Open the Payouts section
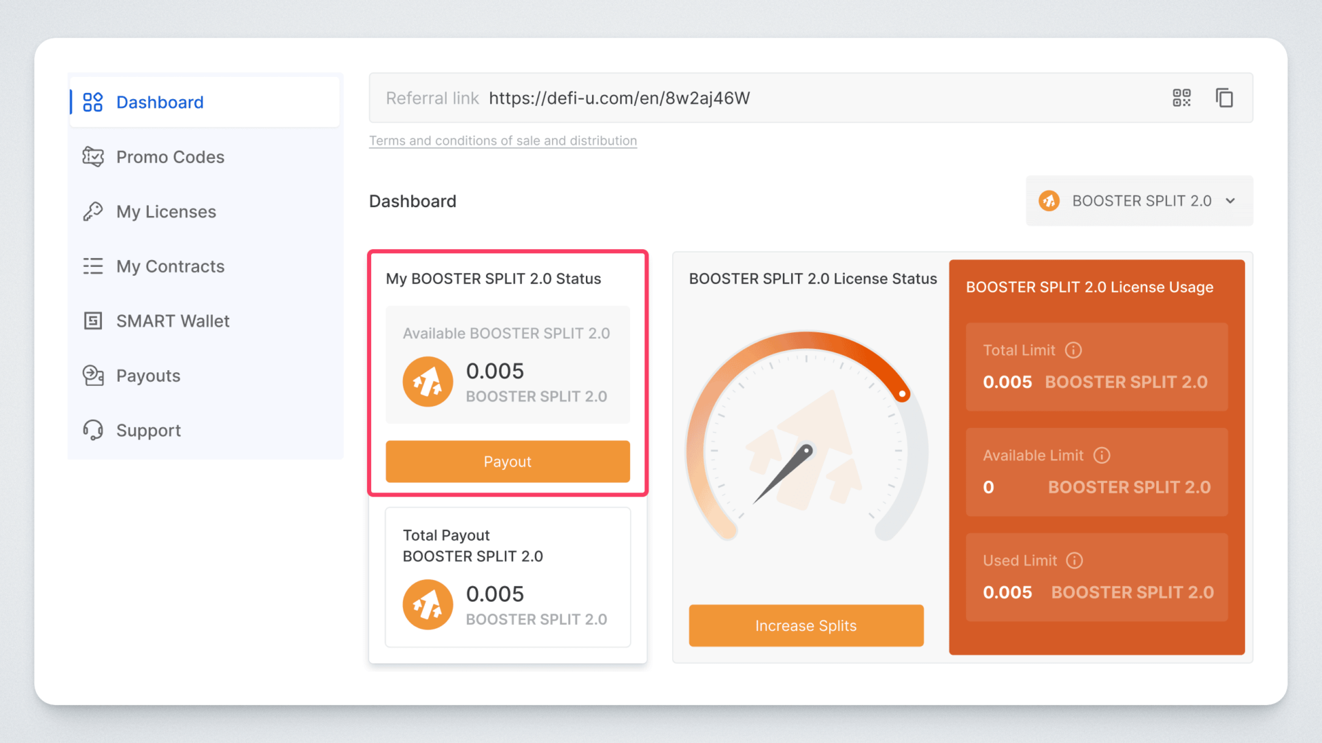The width and height of the screenshot is (1322, 743). point(148,376)
